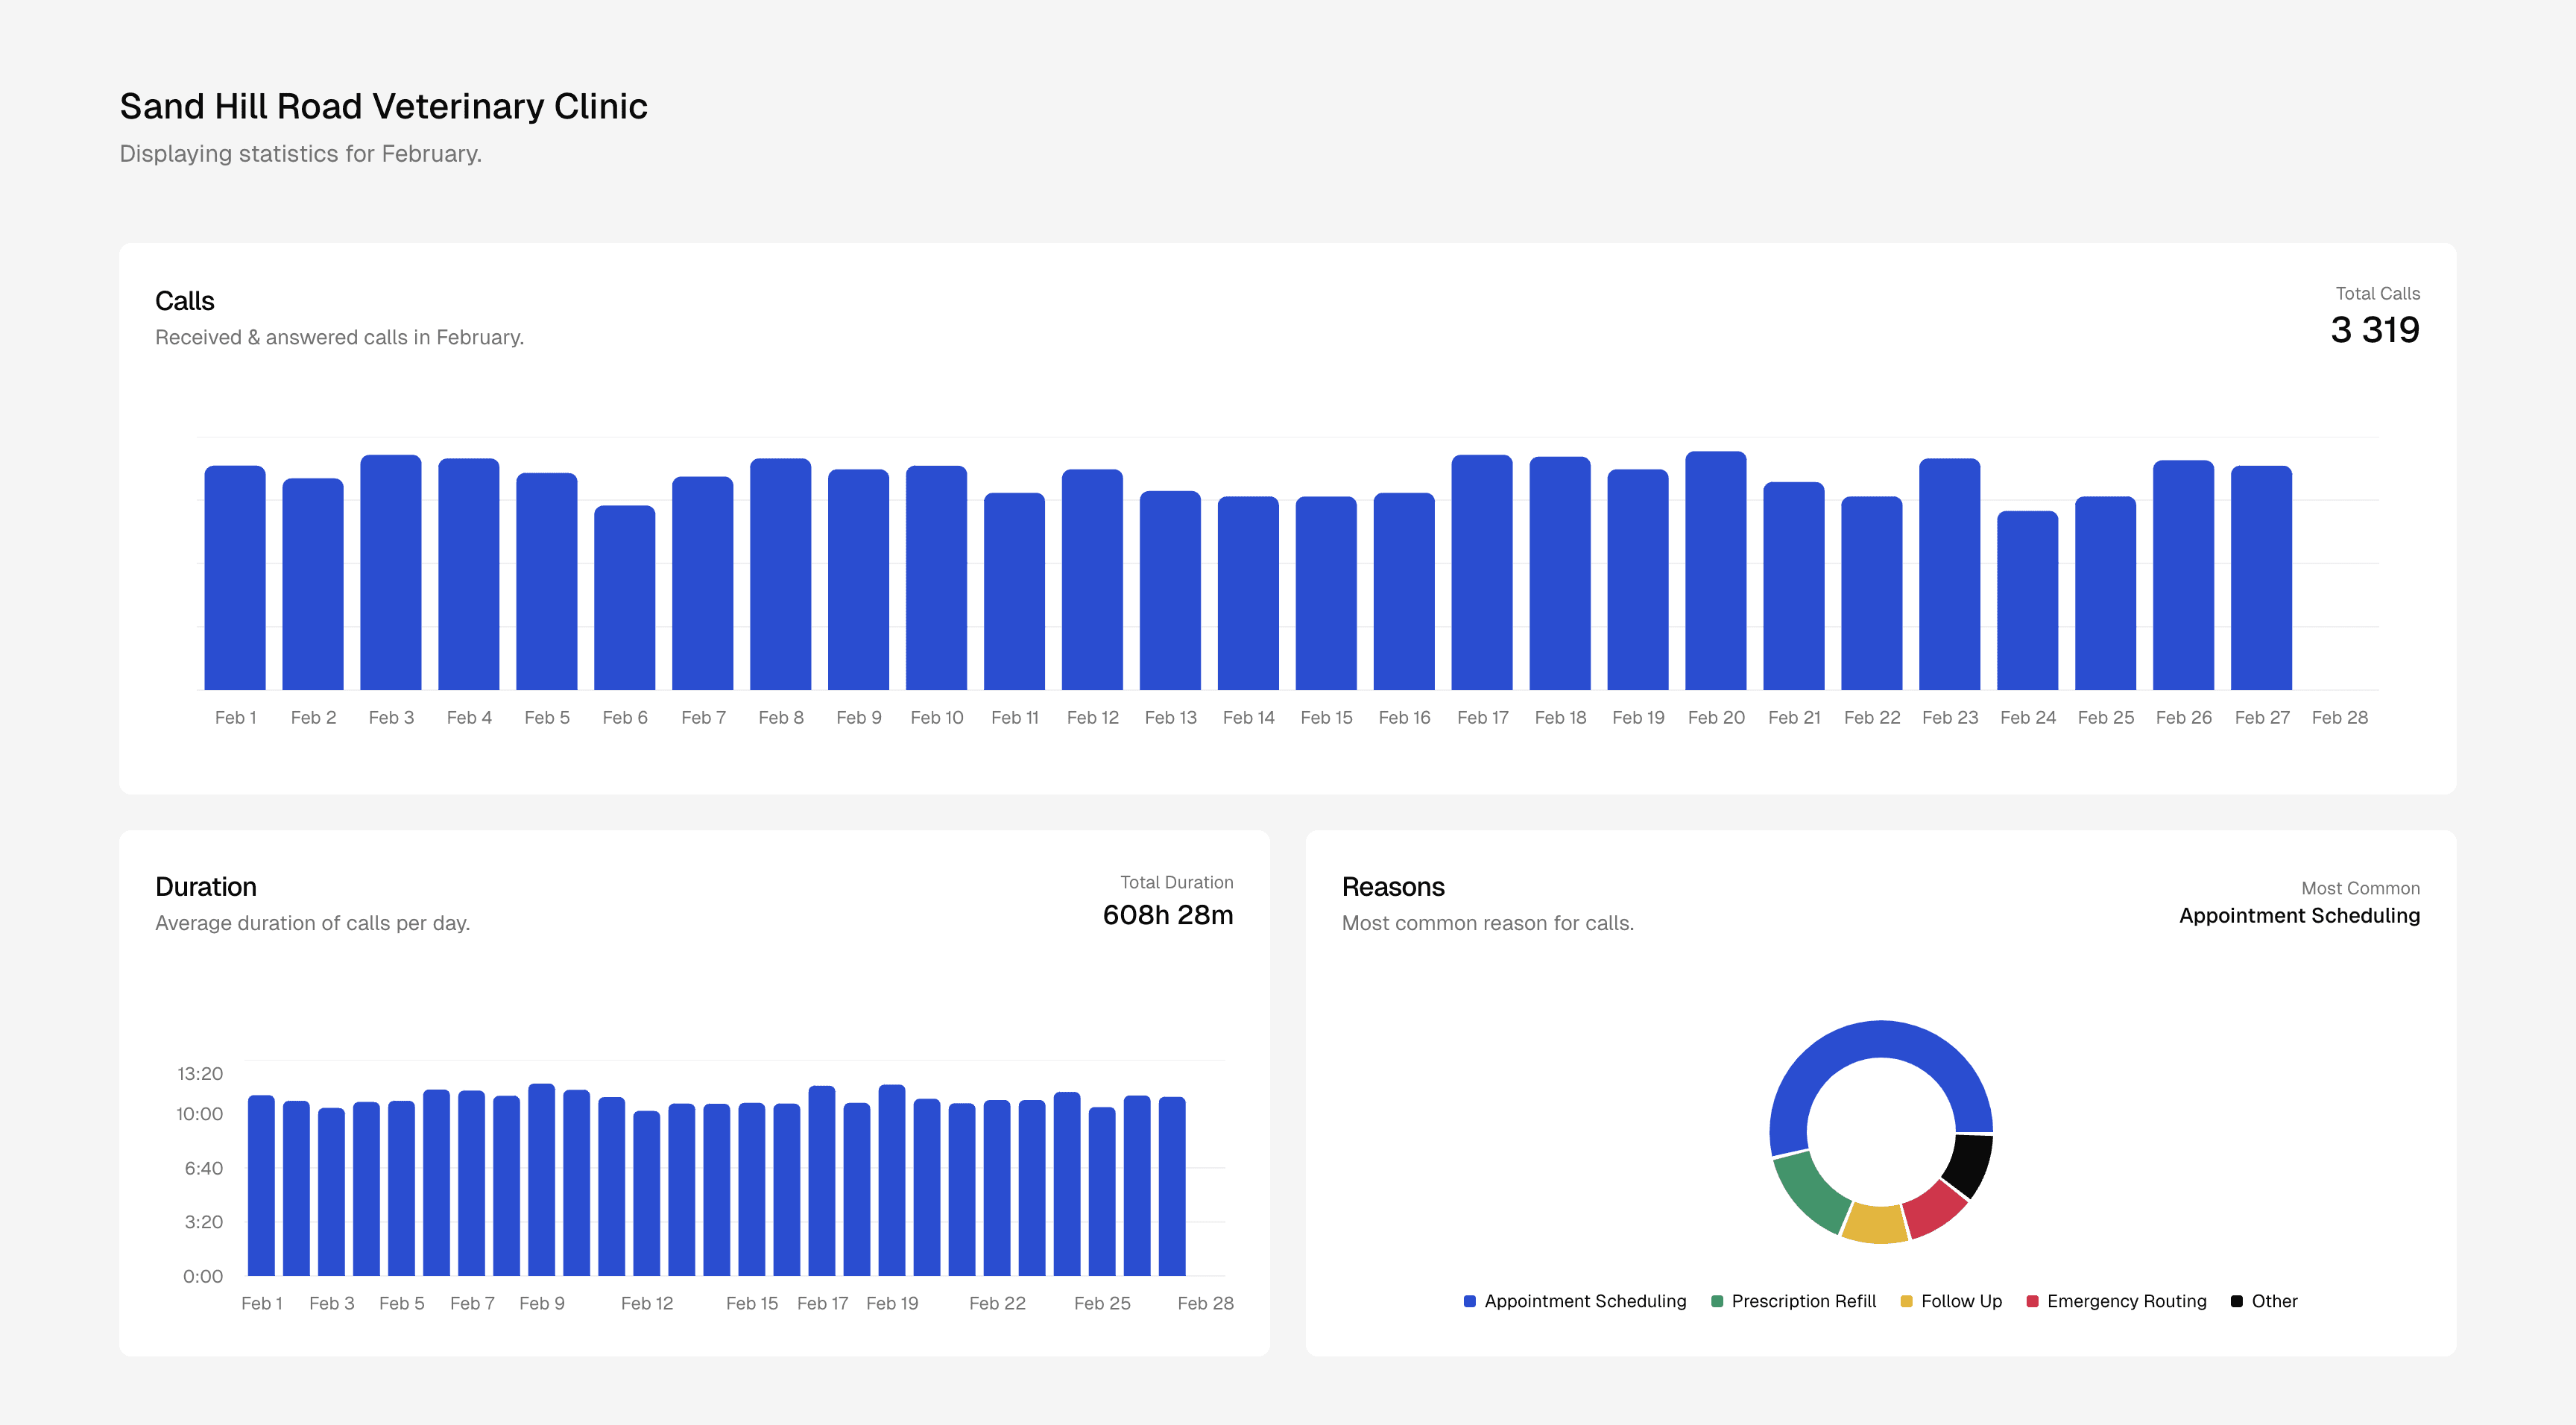Screen dimensions: 2576x1425
Task: Click the '6:40' axis label in Duration chart
Action: [x=203, y=1168]
